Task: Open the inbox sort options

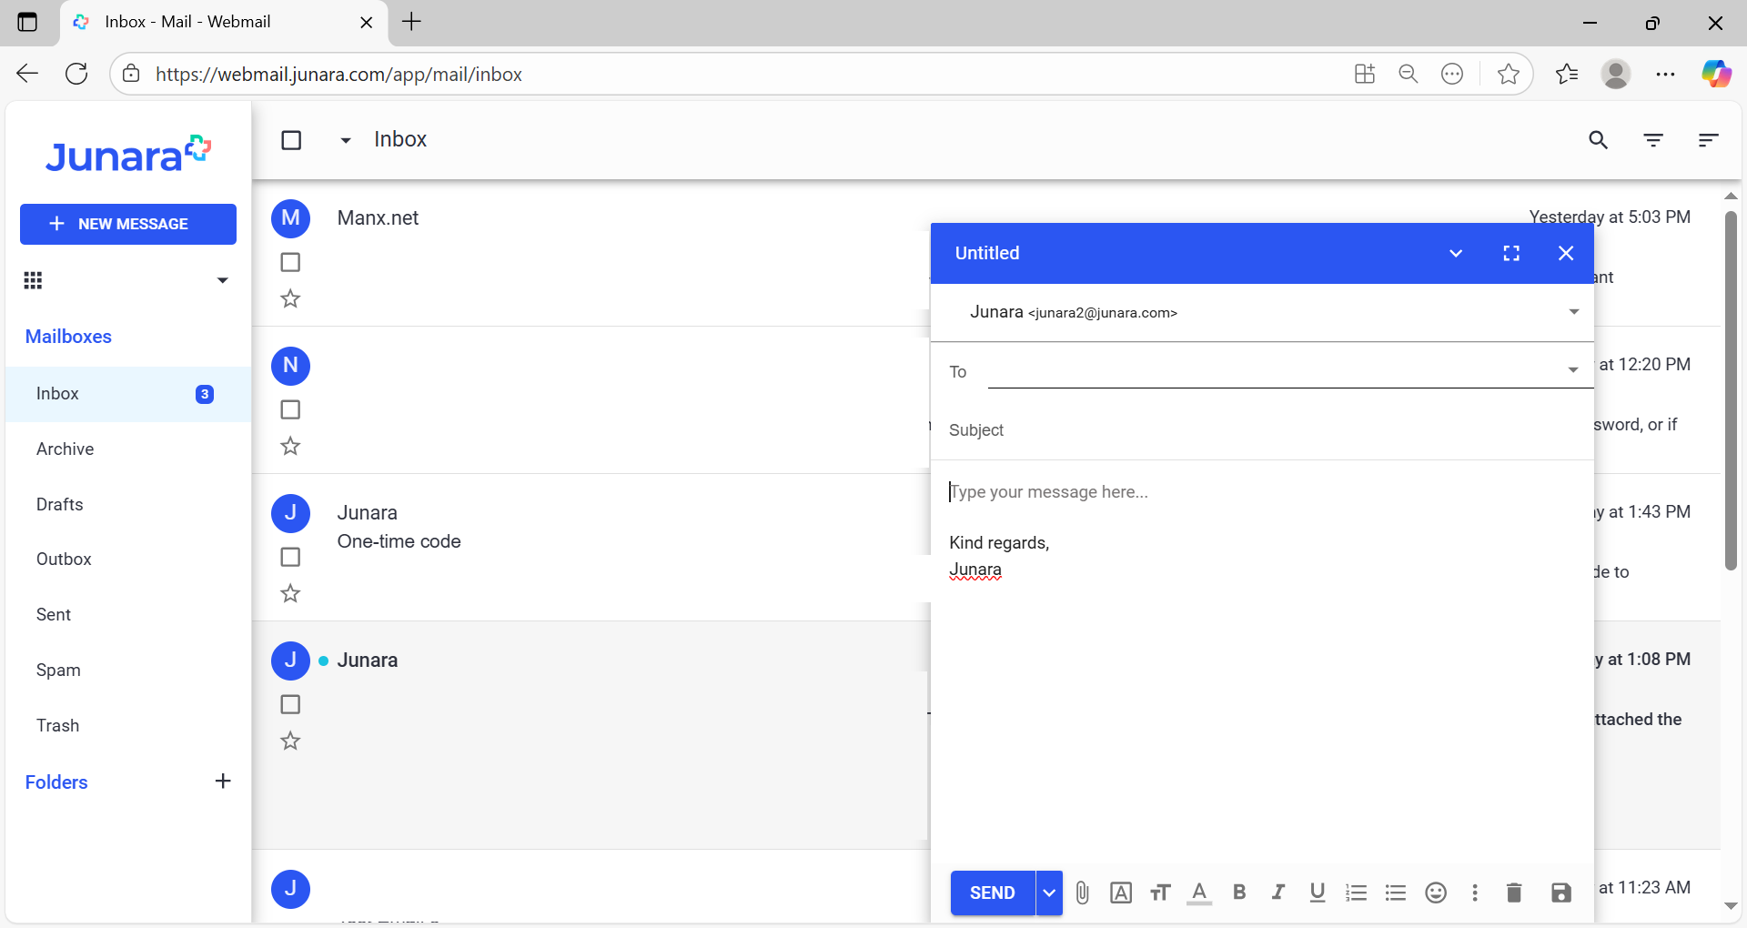Action: click(1708, 140)
